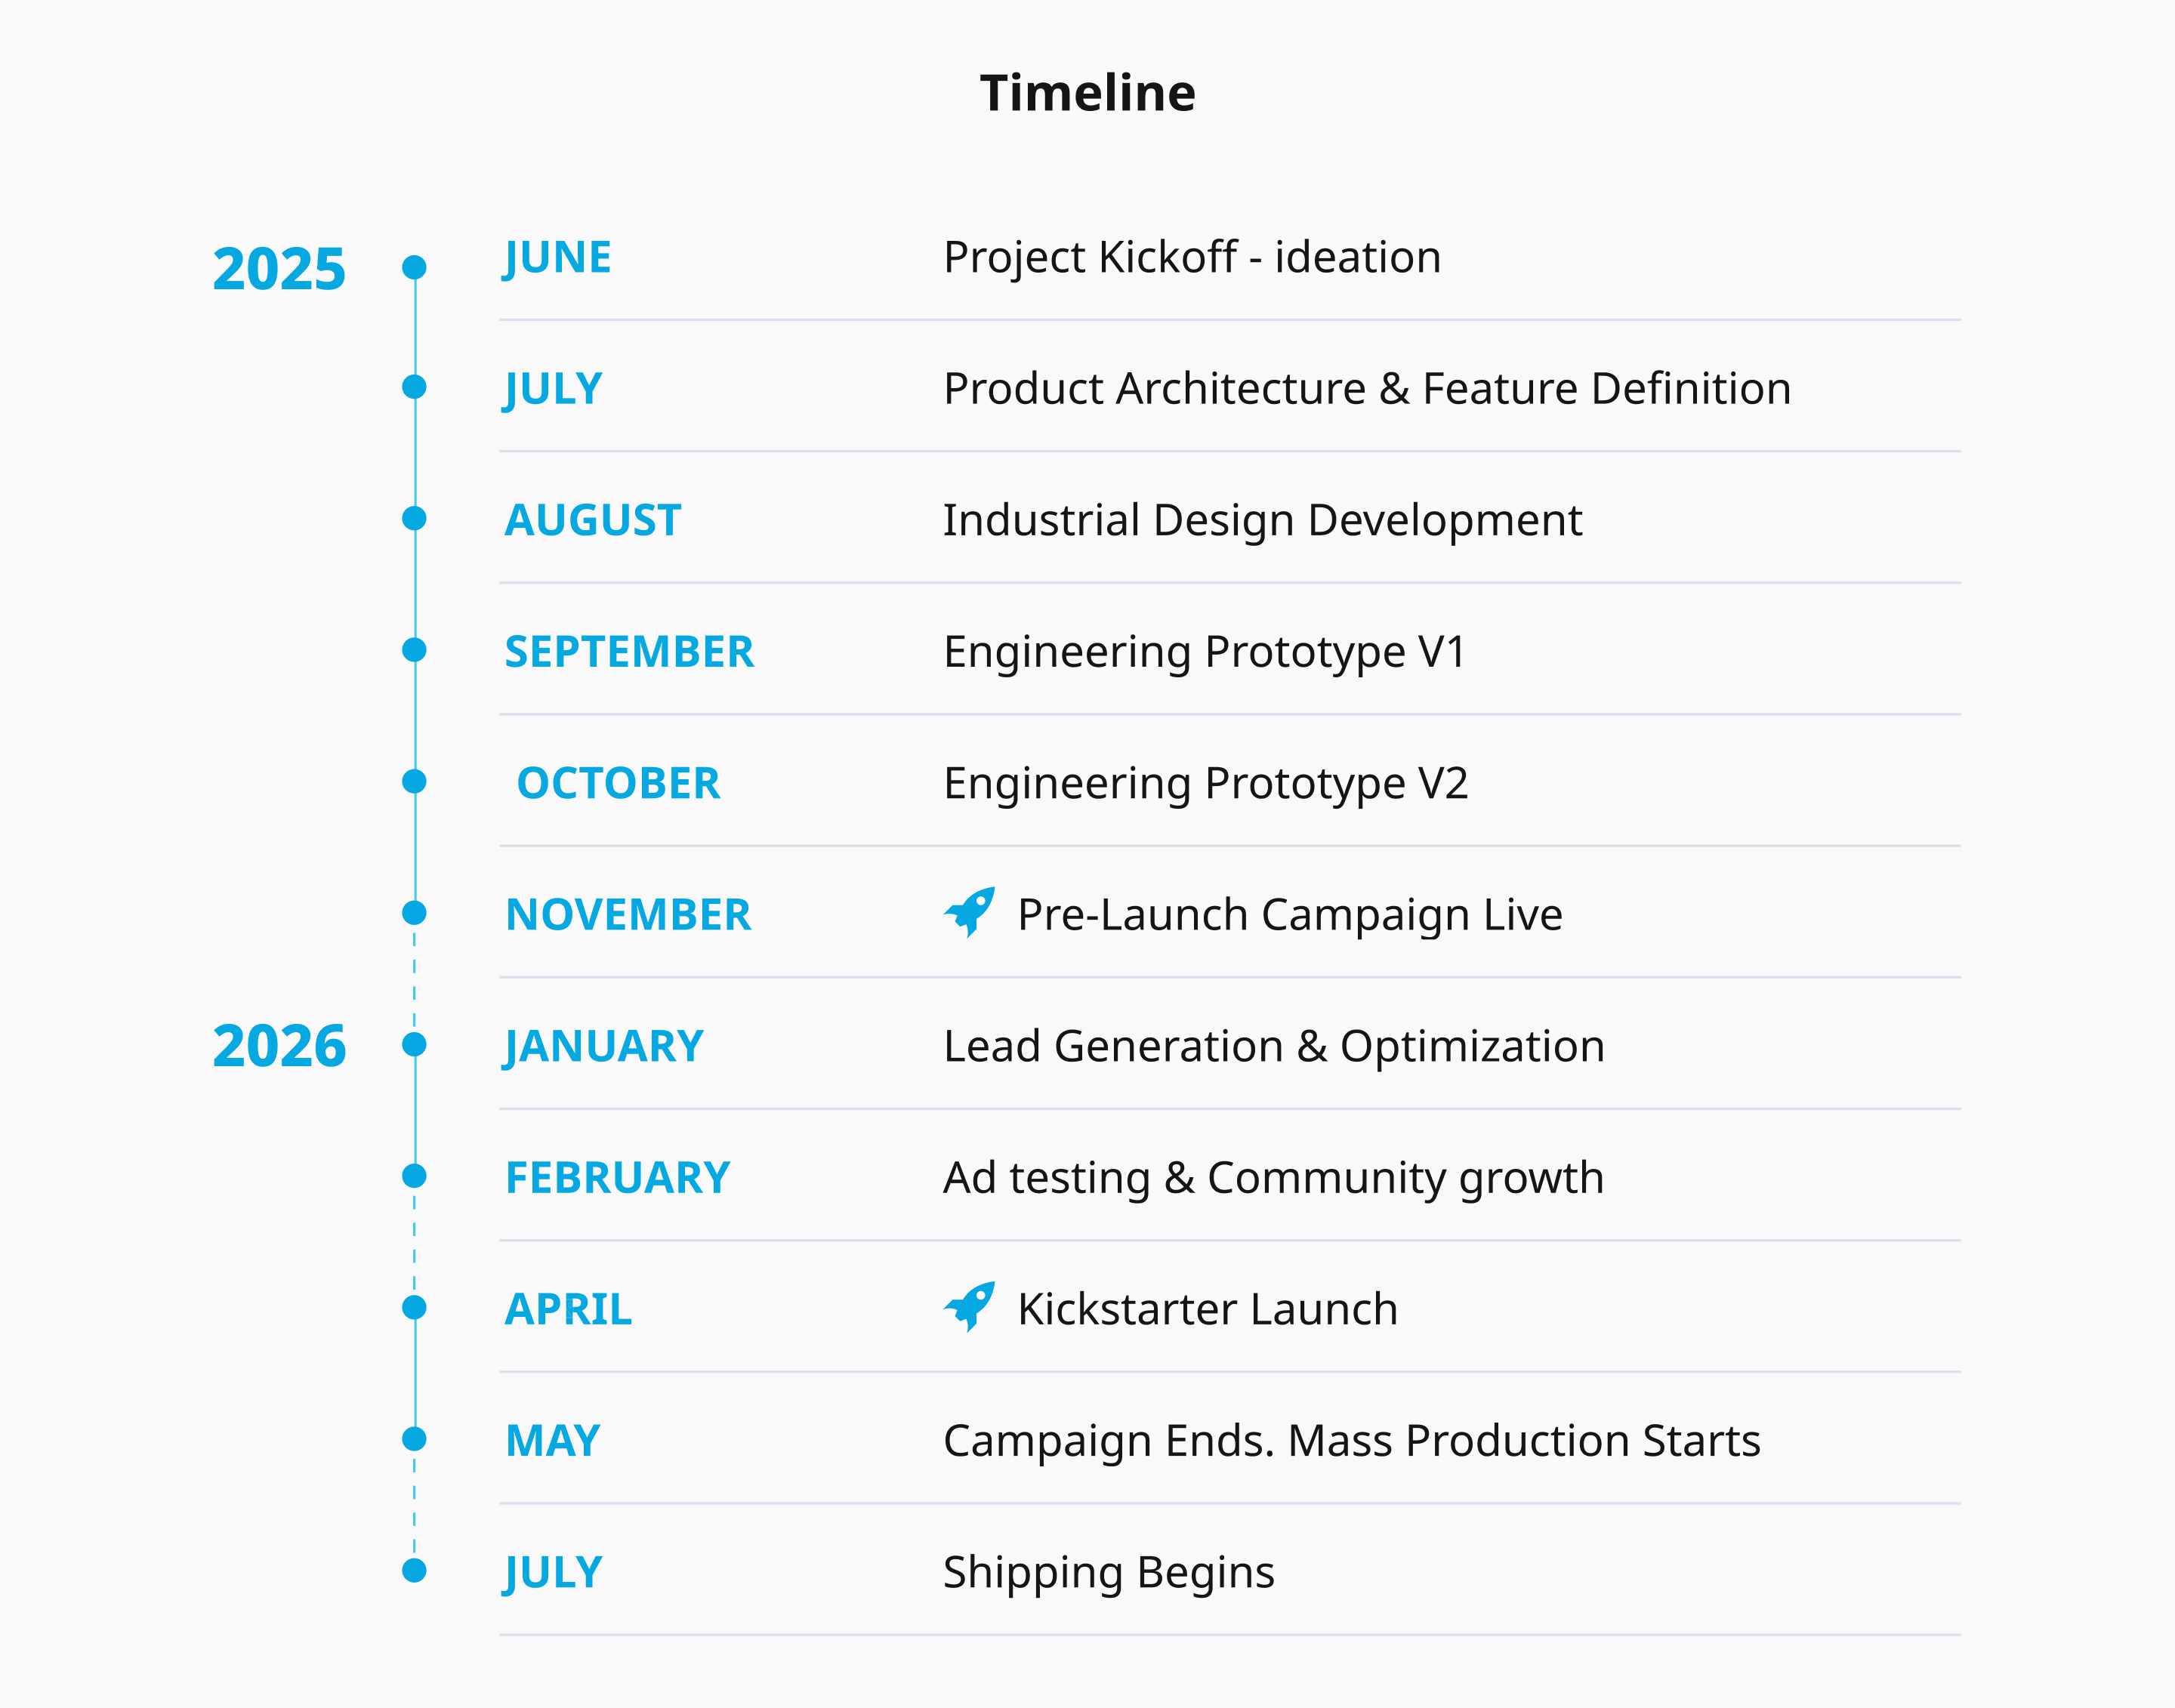
Task: Select the timeline dot for APRIL
Action: point(414,1307)
